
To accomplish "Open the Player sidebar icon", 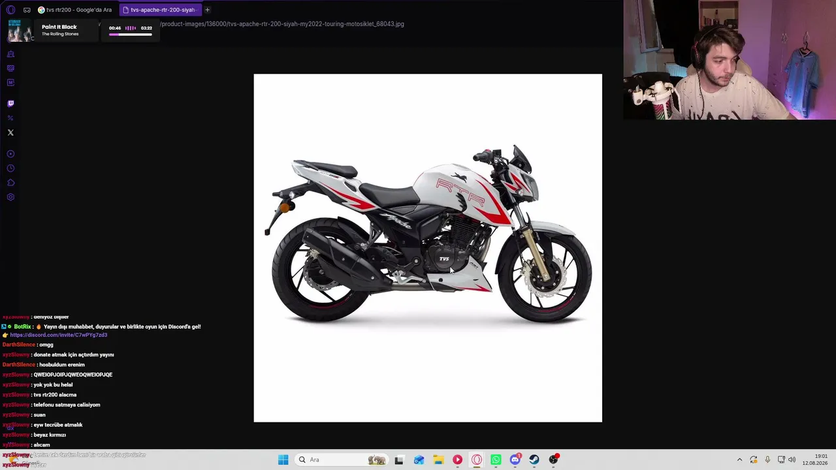I will click(x=10, y=154).
